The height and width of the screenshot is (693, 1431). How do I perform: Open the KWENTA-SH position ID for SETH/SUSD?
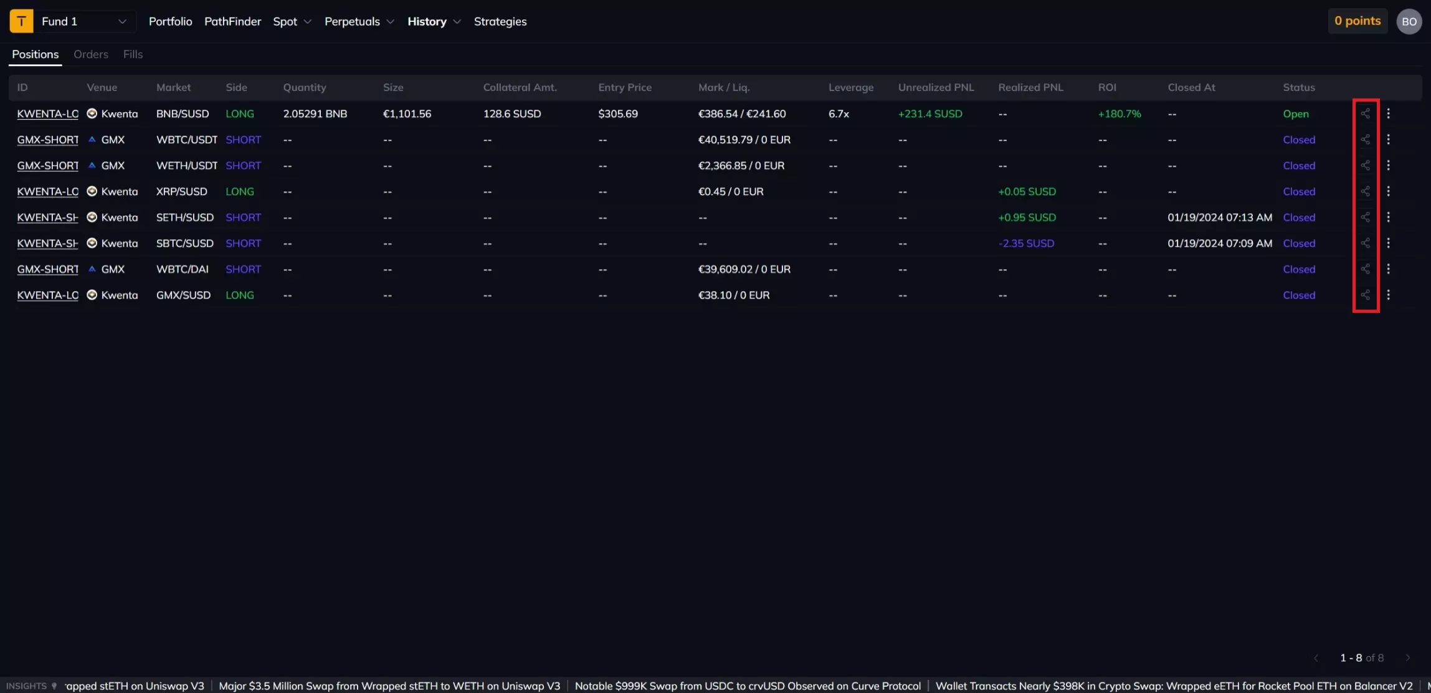pyautogui.click(x=48, y=217)
